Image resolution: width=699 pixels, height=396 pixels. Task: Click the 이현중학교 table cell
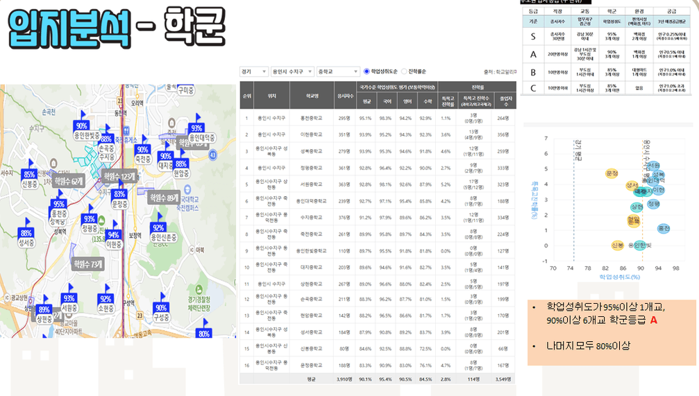(311, 135)
